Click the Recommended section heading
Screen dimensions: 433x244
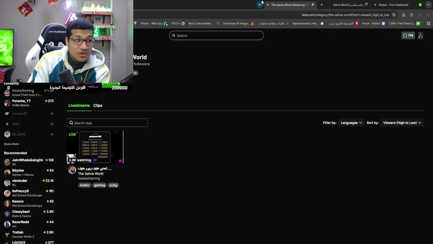pyautogui.click(x=16, y=153)
